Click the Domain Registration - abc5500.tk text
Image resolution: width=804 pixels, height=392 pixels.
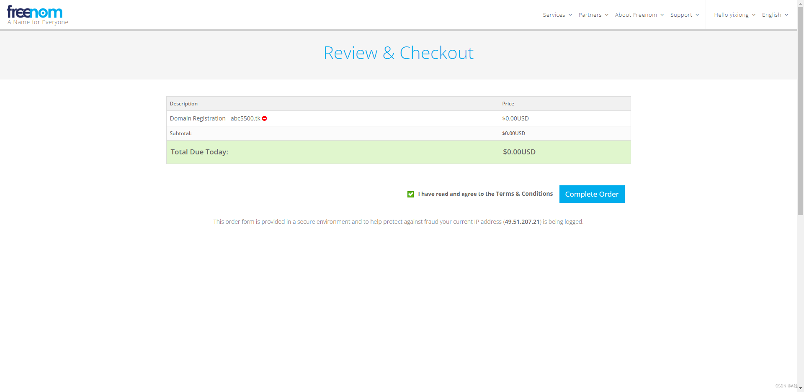pyautogui.click(x=215, y=118)
